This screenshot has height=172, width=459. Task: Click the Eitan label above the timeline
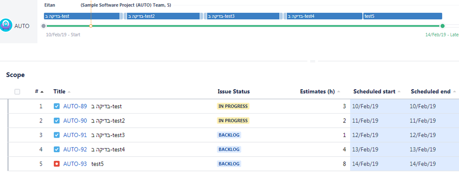coord(50,5)
